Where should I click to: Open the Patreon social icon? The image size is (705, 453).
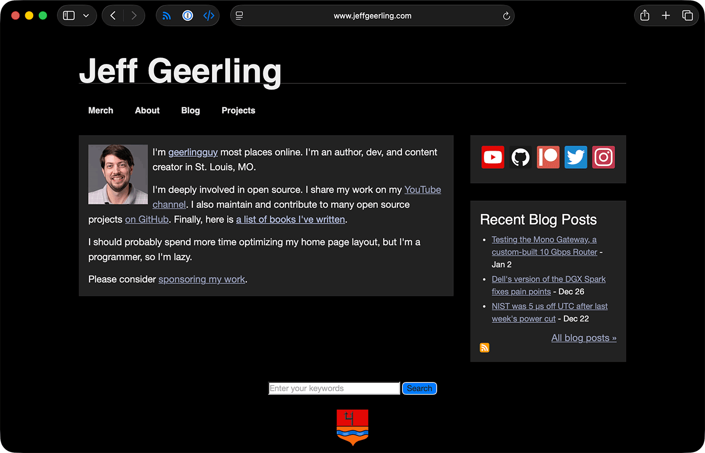point(548,157)
